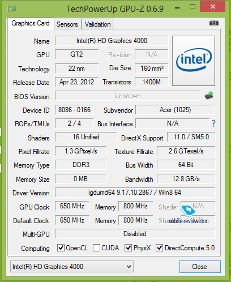Minimize the GPU-Z window
The width and height of the screenshot is (231, 282).
point(177,8)
